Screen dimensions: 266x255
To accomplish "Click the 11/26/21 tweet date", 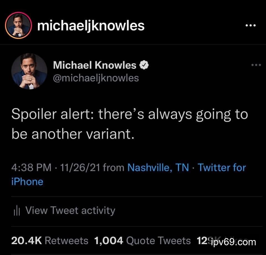I will point(78,167).
